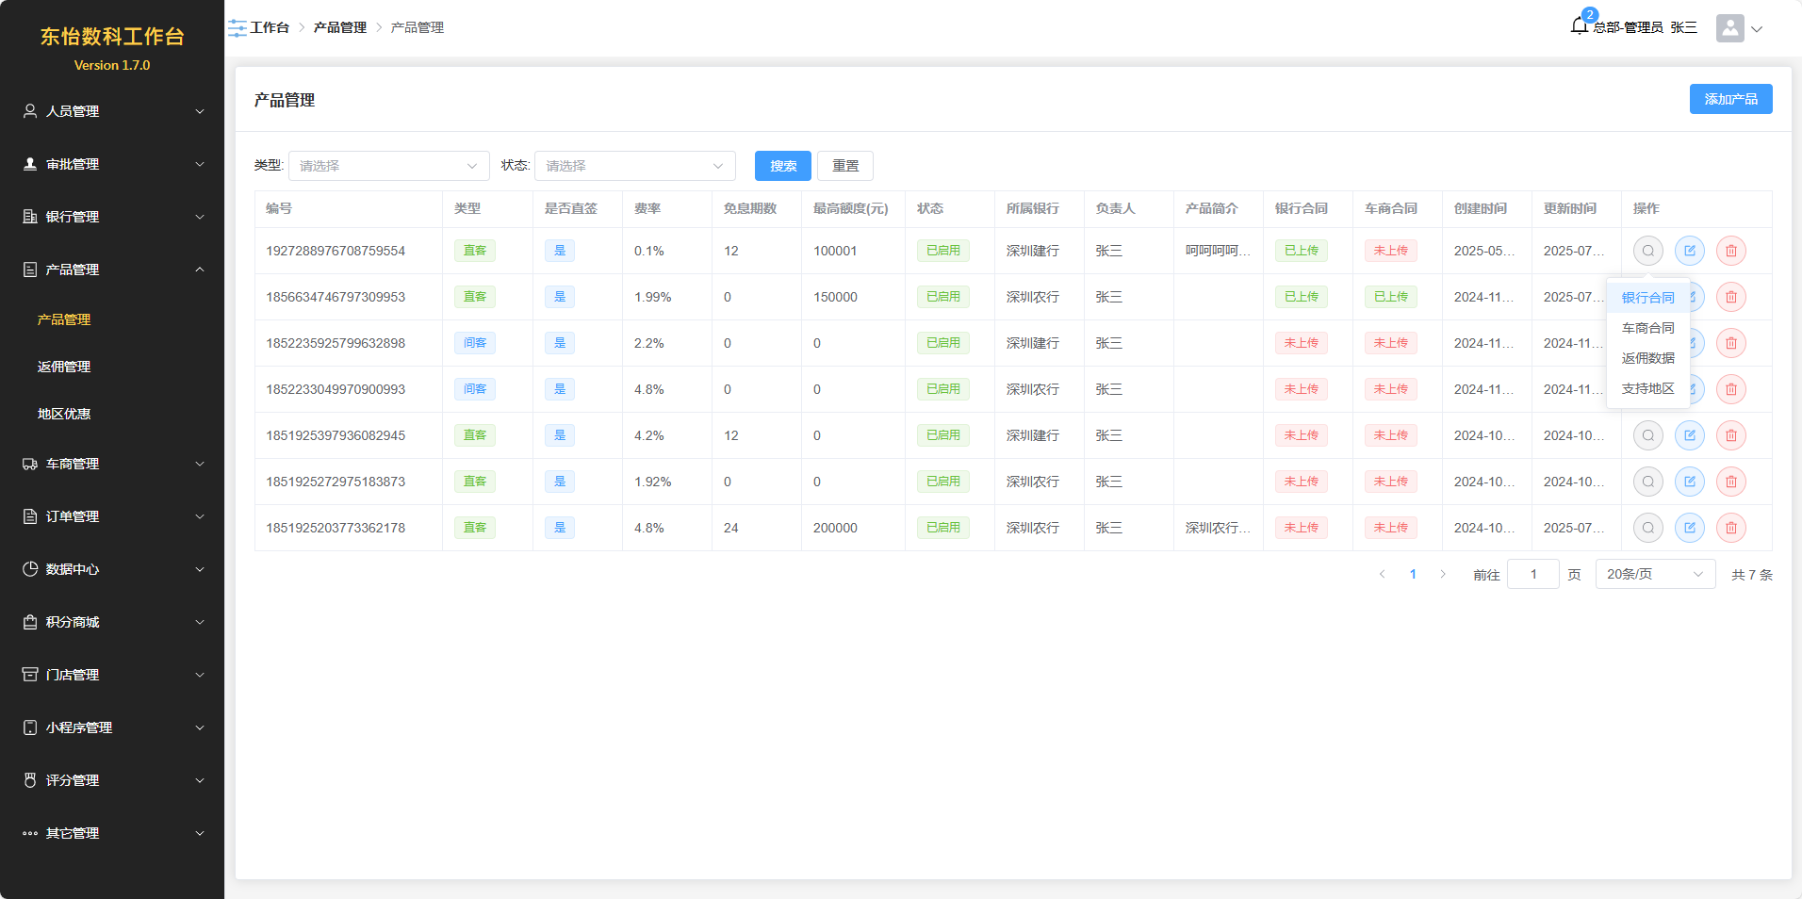This screenshot has width=1802, height=899.
Task: Select 车商合同 from the popup menu
Action: click(1647, 328)
